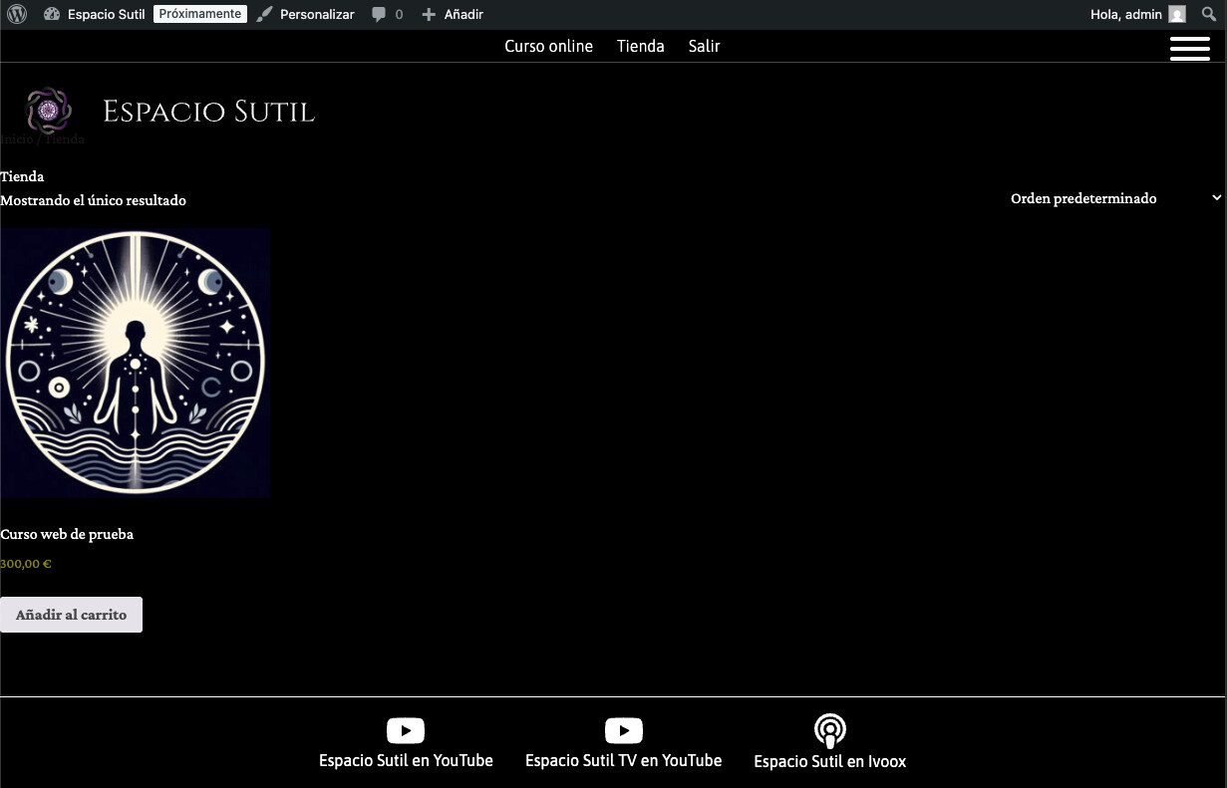This screenshot has height=788, width=1227.
Task: Click the Personalizar brush icon
Action: click(x=264, y=14)
